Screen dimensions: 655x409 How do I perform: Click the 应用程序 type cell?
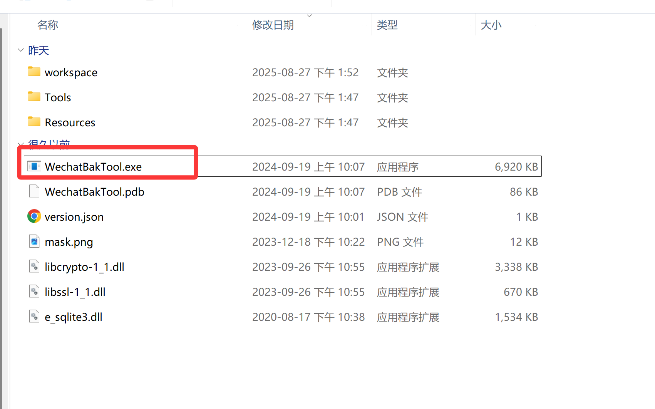(x=398, y=167)
